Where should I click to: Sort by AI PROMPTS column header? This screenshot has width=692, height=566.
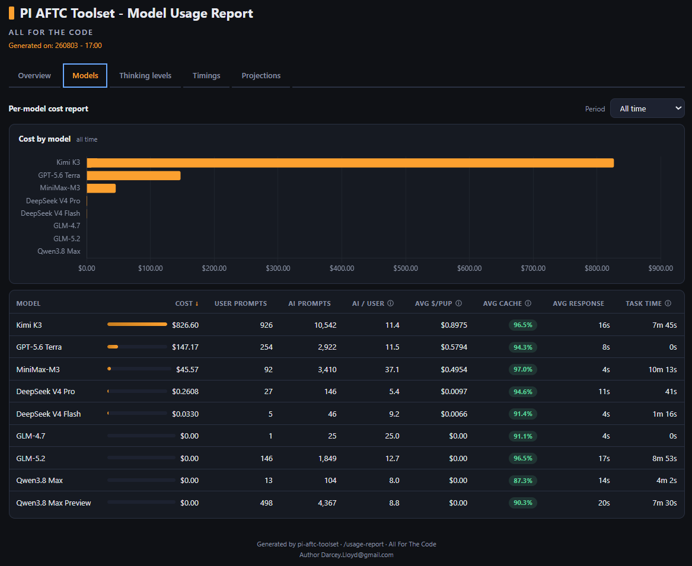click(x=310, y=303)
